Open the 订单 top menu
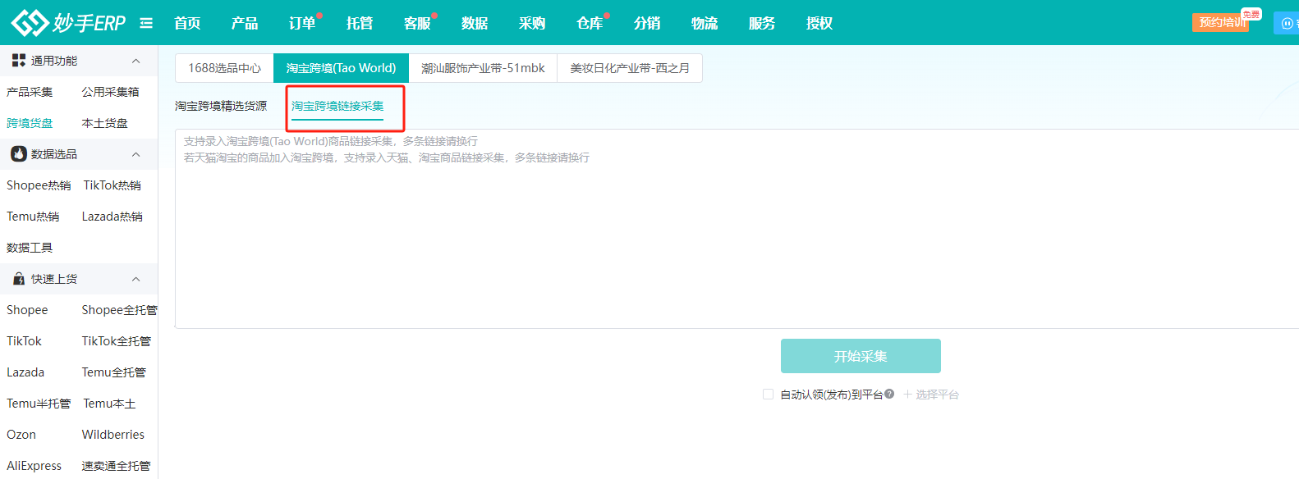This screenshot has height=479, width=1299. click(302, 23)
